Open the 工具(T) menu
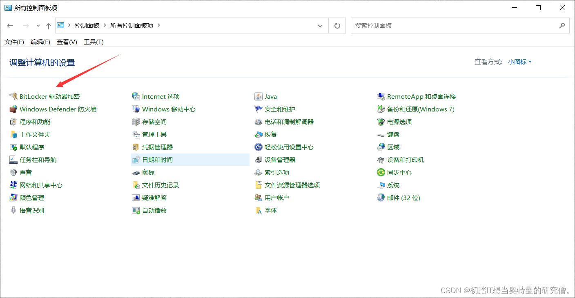This screenshot has height=298, width=575. [x=94, y=42]
